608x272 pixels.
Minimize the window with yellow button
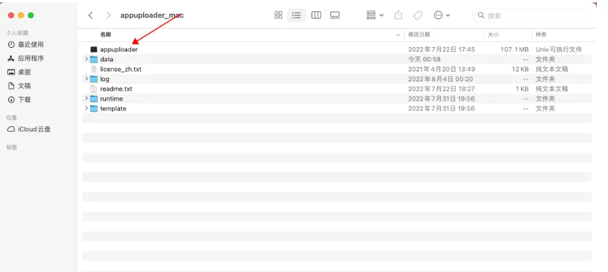click(x=21, y=15)
